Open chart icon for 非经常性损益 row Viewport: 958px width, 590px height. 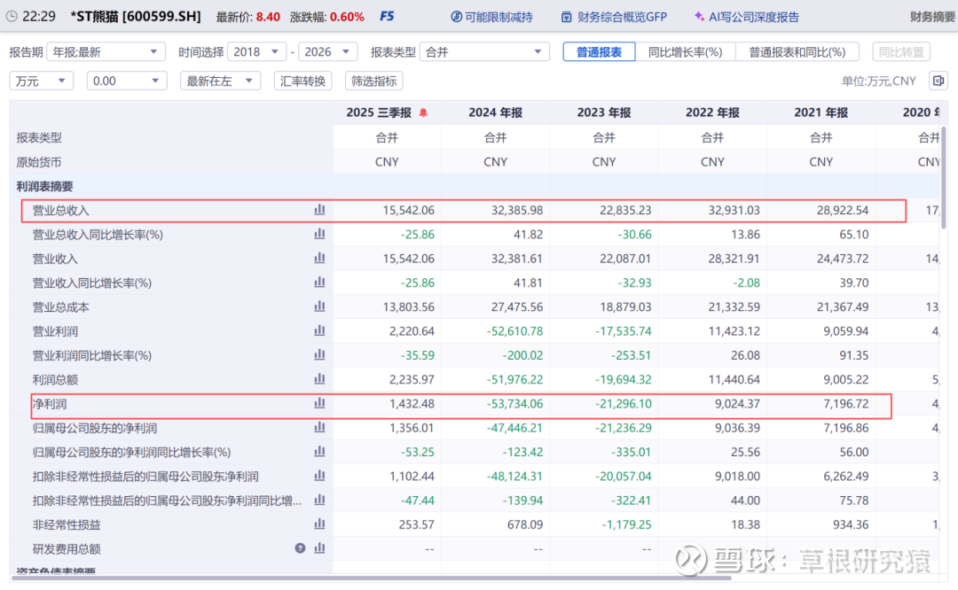pos(319,524)
